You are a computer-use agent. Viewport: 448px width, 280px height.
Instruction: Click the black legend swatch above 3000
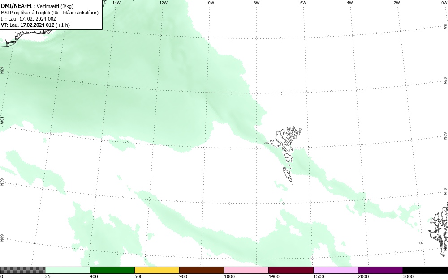tap(425, 270)
